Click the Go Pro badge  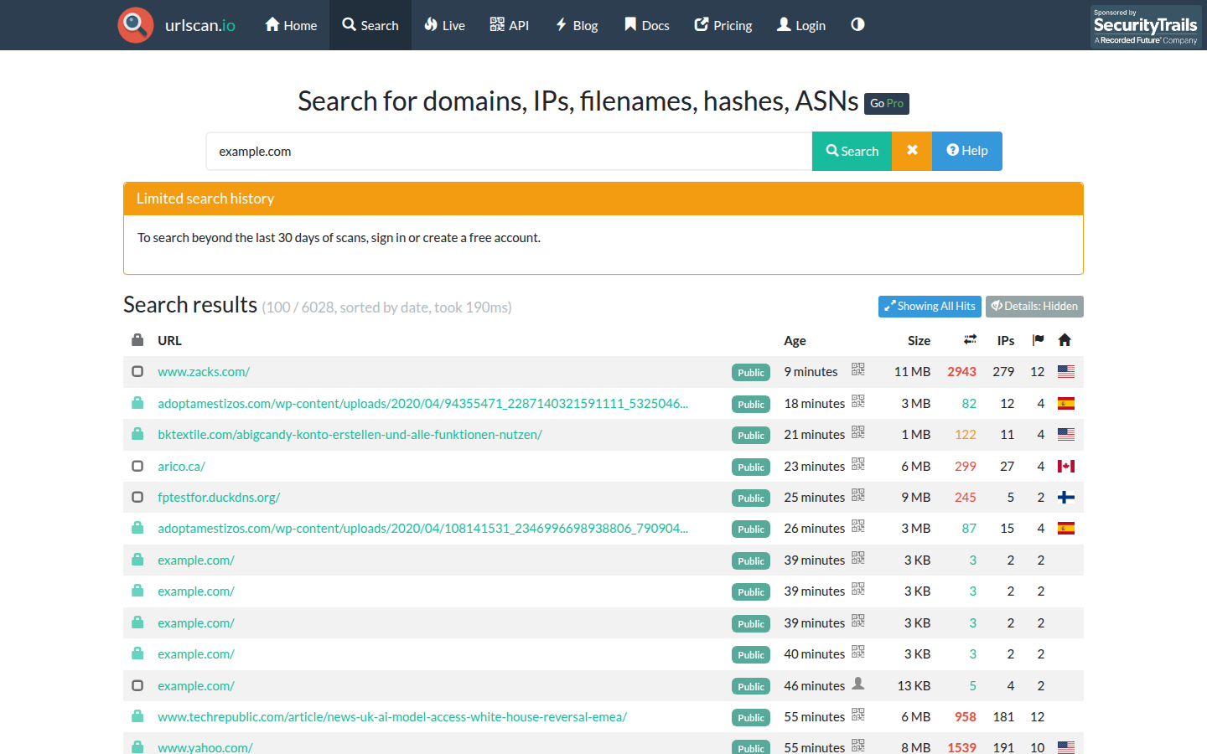(x=887, y=103)
